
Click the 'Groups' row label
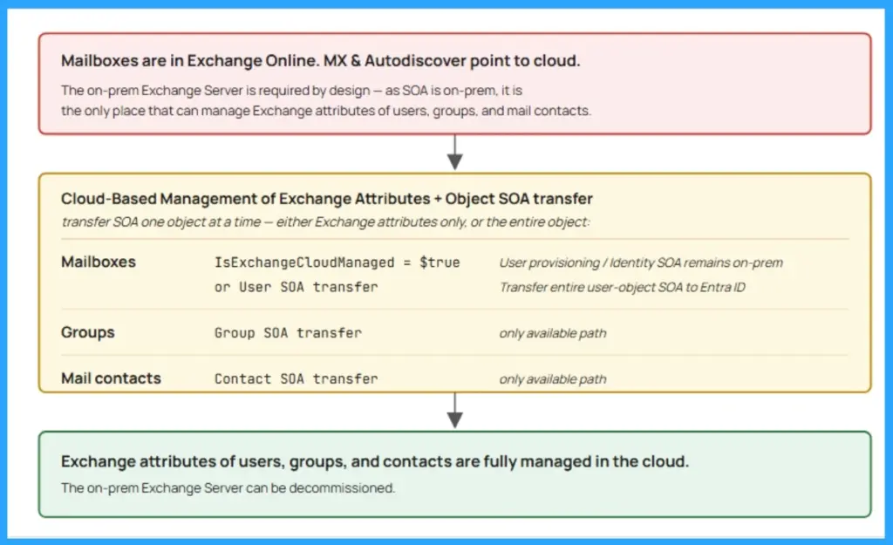click(88, 332)
